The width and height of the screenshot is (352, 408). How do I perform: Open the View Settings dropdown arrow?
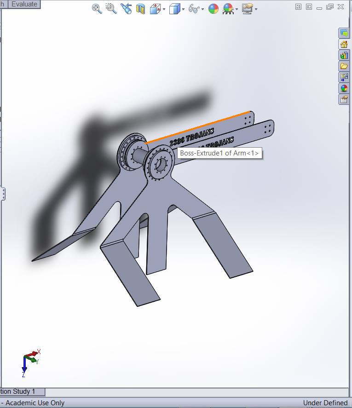tap(256, 9)
